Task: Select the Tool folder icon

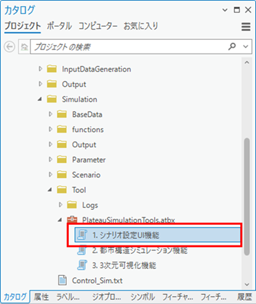Action: [62, 190]
